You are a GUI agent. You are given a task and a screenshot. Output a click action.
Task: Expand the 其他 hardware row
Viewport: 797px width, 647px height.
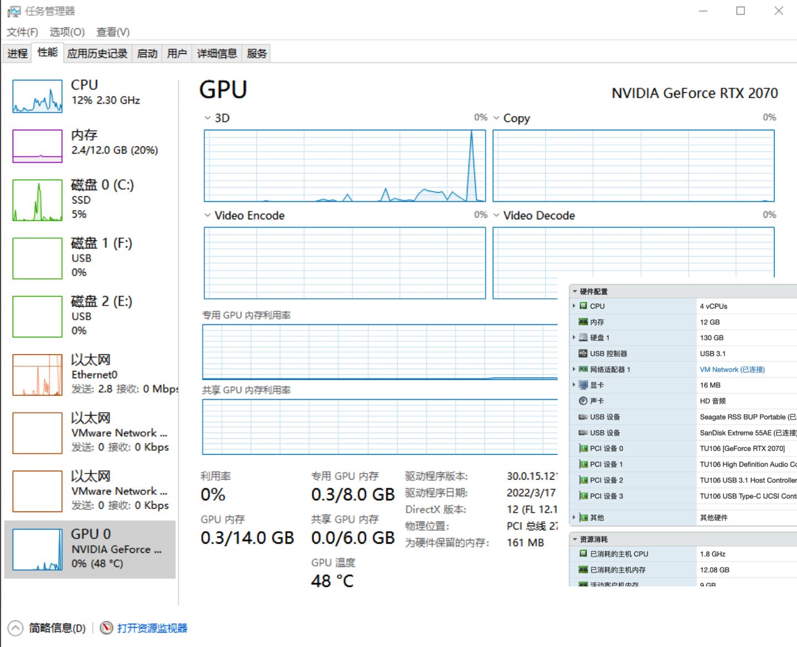[574, 517]
